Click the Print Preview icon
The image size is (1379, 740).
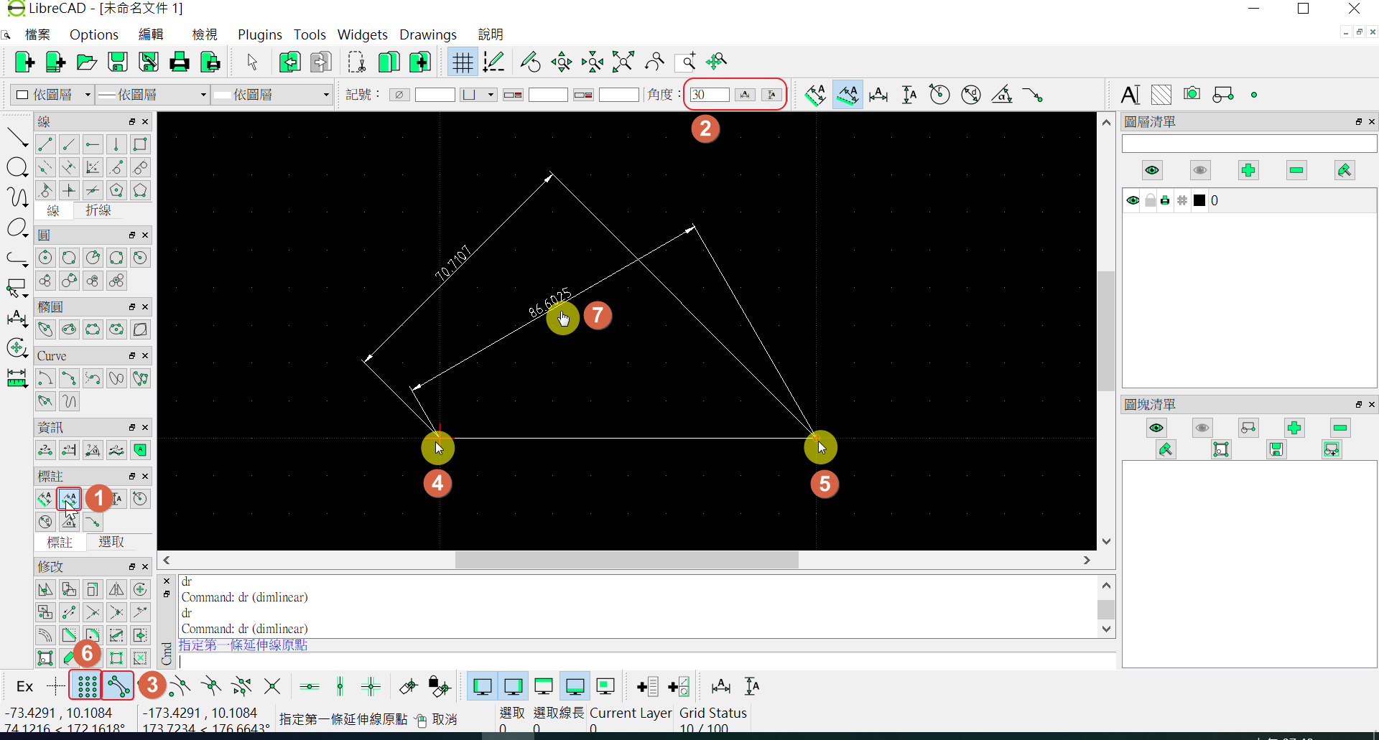click(x=210, y=62)
